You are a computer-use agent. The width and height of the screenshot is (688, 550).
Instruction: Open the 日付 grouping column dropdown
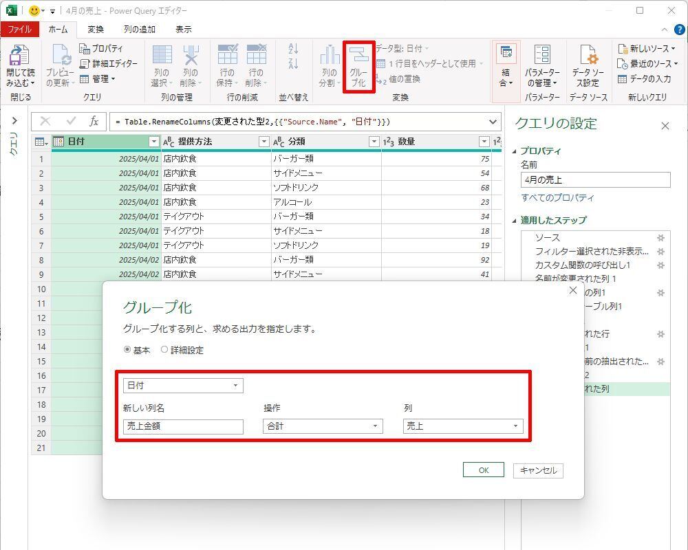pyautogui.click(x=183, y=386)
